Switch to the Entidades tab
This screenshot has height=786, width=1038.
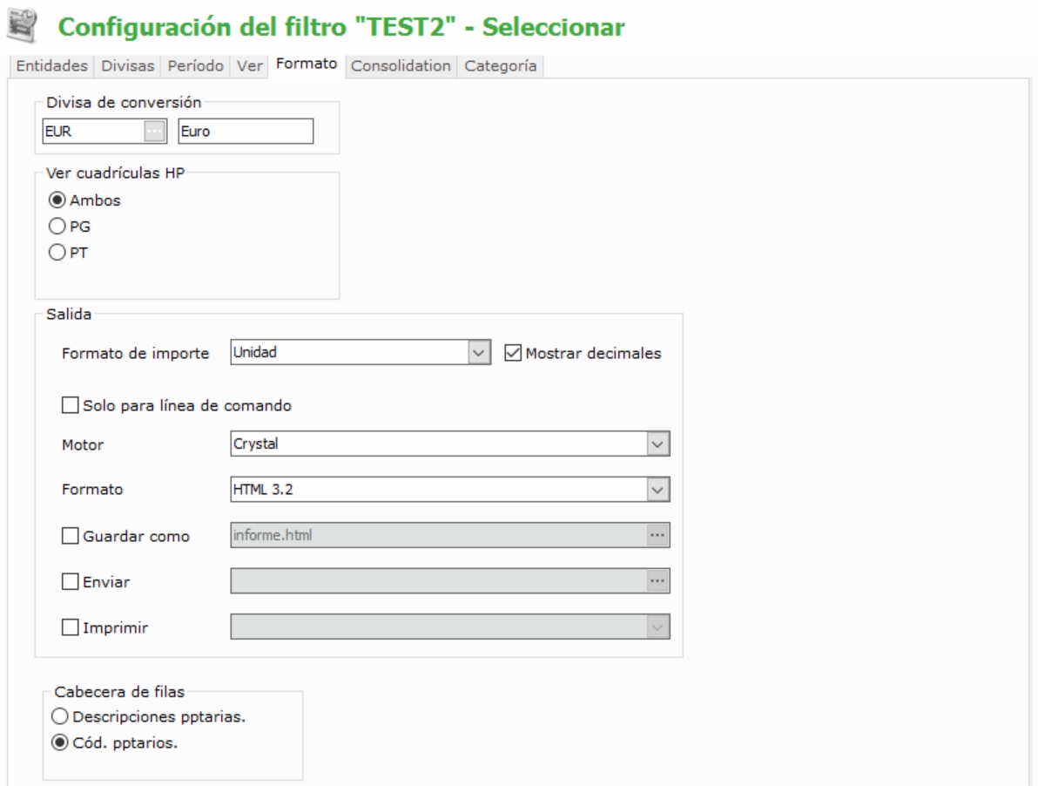click(x=50, y=66)
